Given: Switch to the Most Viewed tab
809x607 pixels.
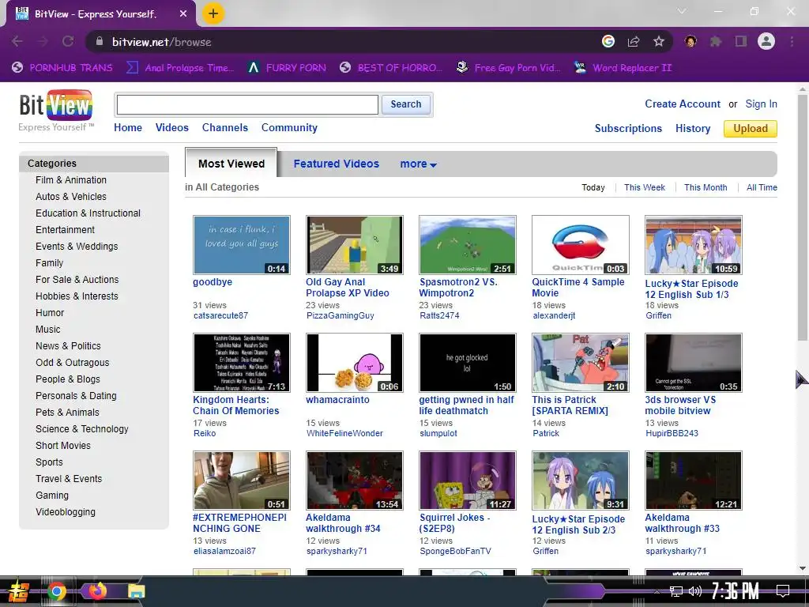Looking at the screenshot, I should coord(231,164).
